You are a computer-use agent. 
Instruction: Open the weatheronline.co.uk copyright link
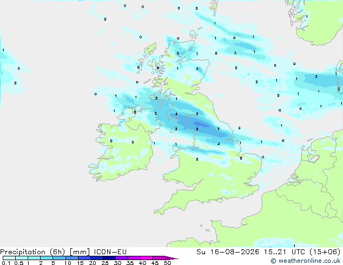pyautogui.click(x=305, y=261)
